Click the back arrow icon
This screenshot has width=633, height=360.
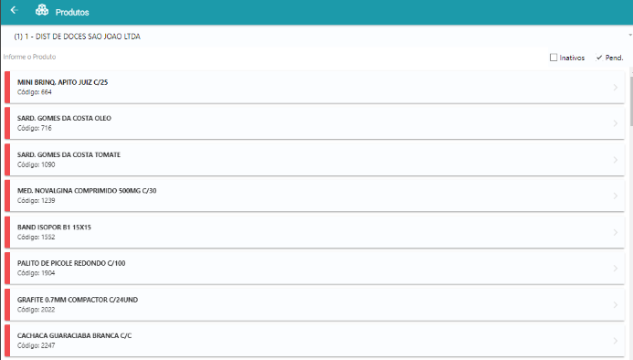click(x=14, y=10)
